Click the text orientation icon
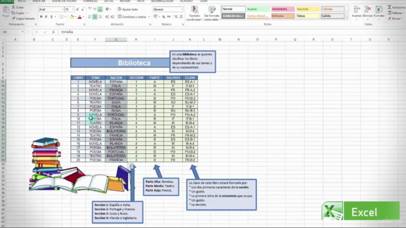Viewport: 406px width, 228px height. tap(107, 9)
